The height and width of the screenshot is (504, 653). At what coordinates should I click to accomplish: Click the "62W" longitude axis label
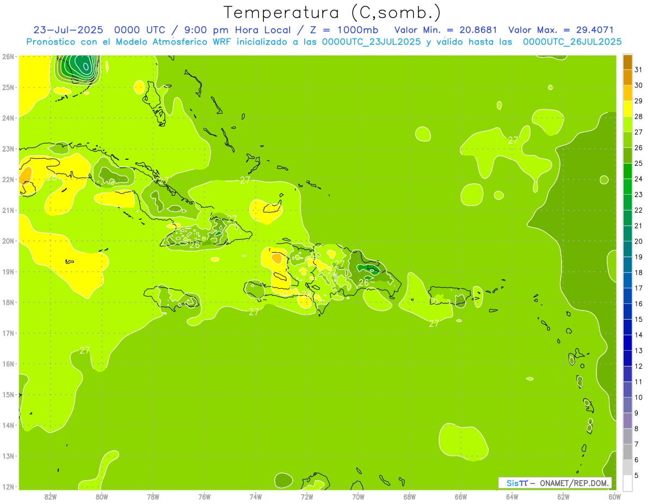click(x=563, y=496)
